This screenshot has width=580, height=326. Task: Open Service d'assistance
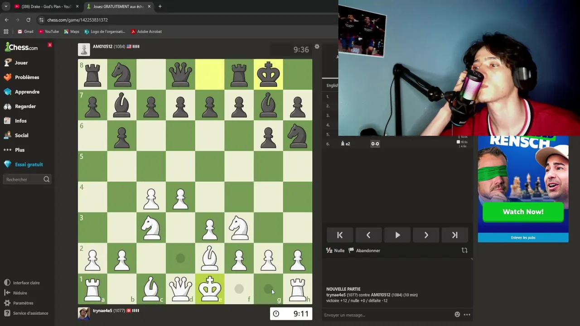coord(26,313)
